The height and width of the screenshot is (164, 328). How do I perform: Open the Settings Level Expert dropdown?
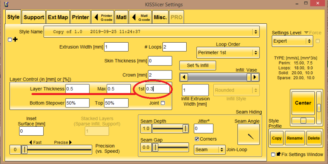coord(293,41)
